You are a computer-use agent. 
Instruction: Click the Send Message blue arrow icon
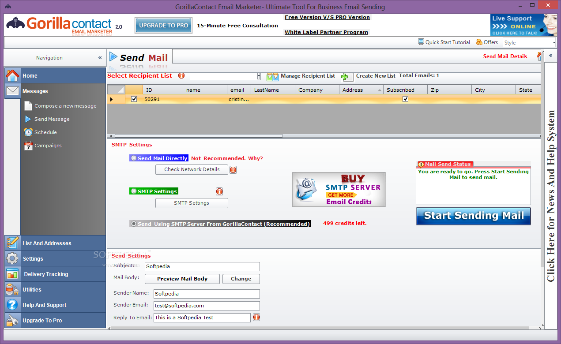coord(28,119)
